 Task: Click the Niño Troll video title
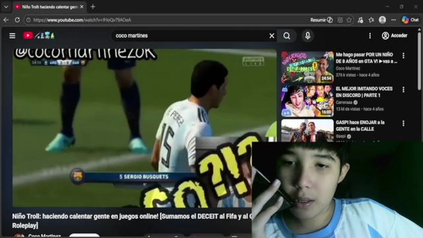coord(132,221)
